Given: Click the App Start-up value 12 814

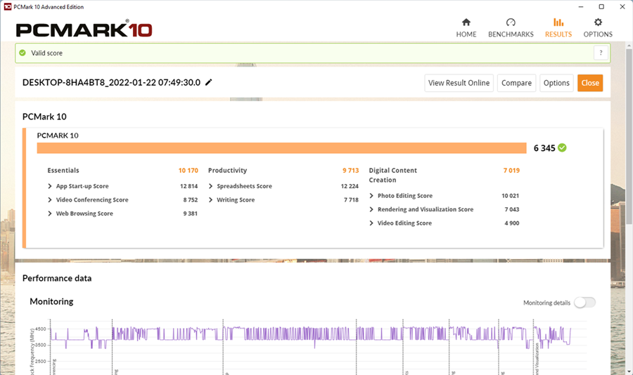Looking at the screenshot, I should tap(189, 186).
